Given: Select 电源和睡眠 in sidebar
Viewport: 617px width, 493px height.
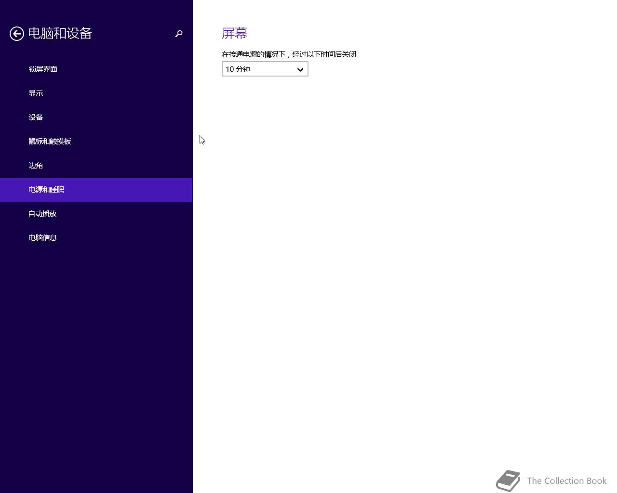Looking at the screenshot, I should coord(96,190).
